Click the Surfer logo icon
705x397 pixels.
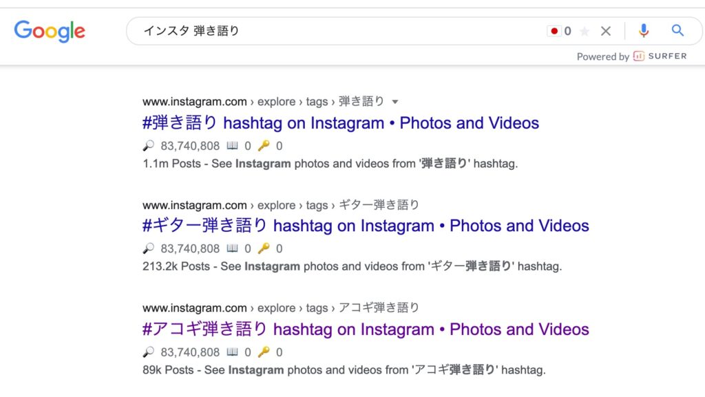coord(639,56)
